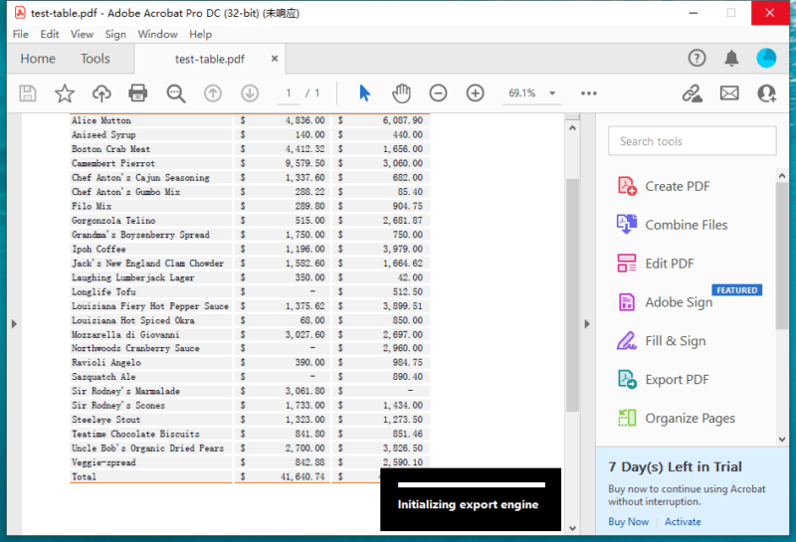Open the account profile avatar
The width and height of the screenshot is (796, 542).
pos(766,59)
